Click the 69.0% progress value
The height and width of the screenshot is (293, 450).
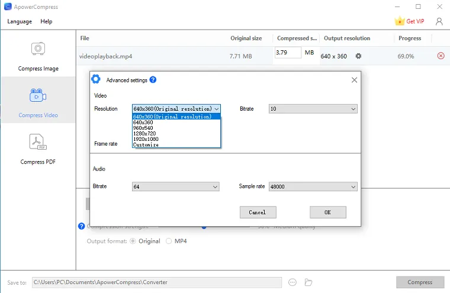(406, 56)
